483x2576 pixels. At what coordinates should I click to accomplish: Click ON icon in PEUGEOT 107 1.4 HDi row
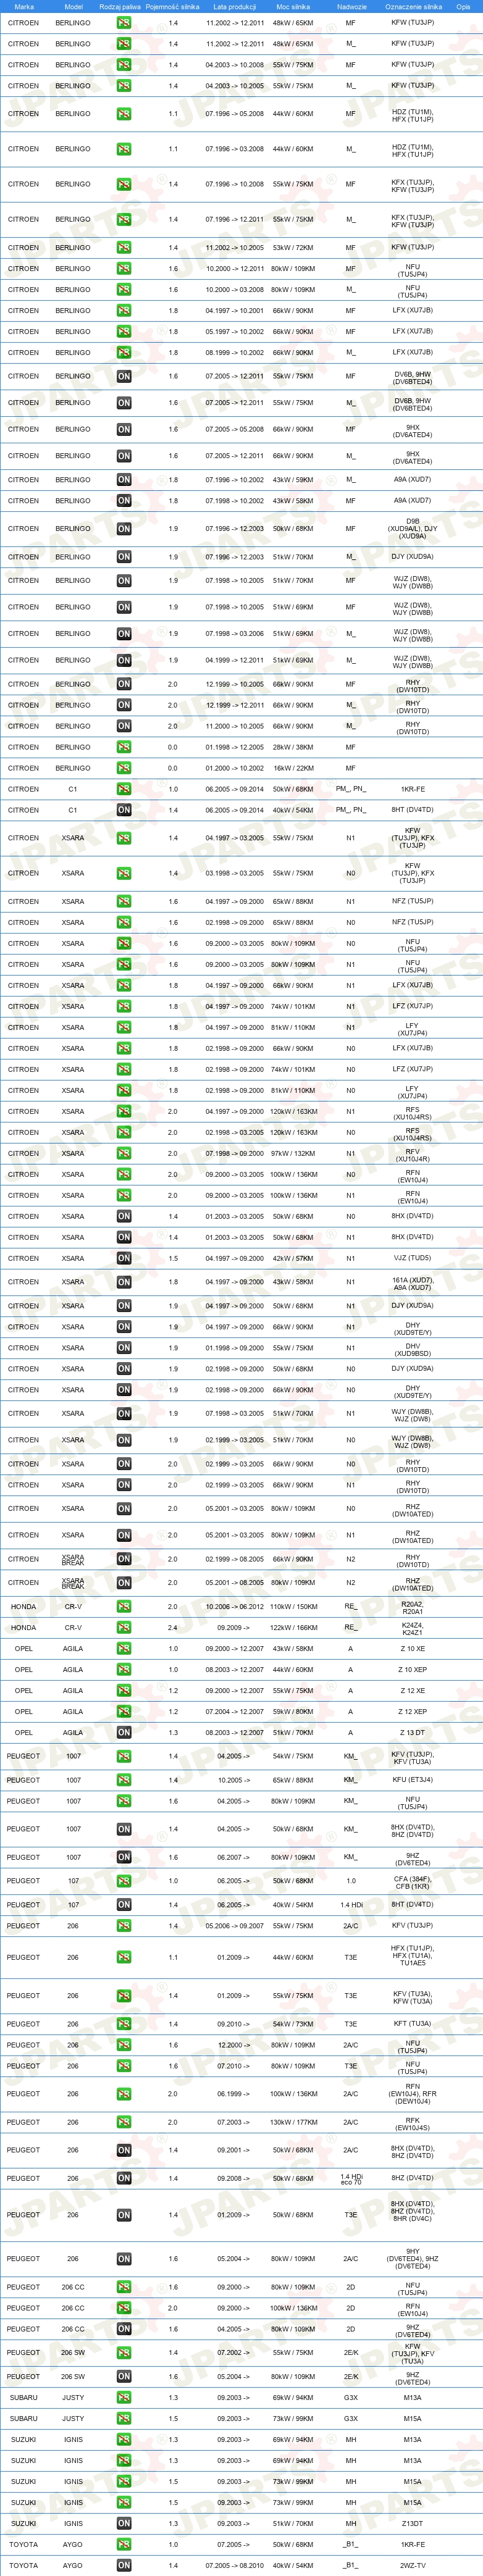click(x=124, y=1904)
